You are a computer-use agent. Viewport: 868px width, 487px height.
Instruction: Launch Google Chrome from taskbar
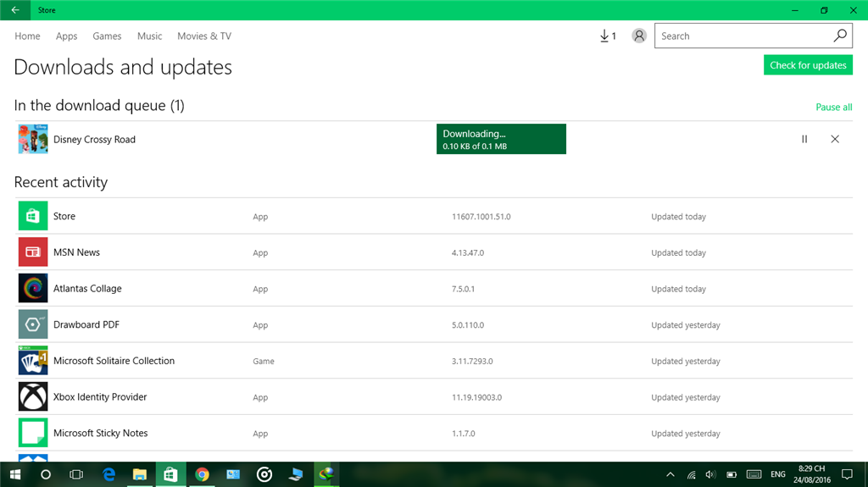coord(202,474)
